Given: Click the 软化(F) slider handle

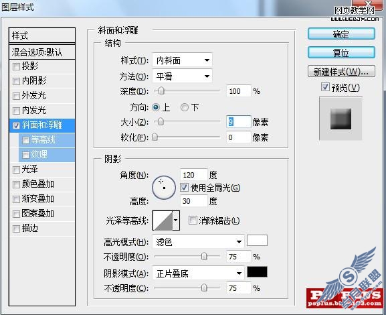Looking at the screenshot, I should click(155, 137).
